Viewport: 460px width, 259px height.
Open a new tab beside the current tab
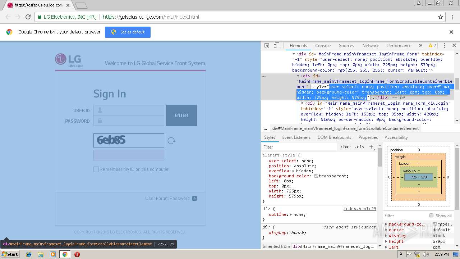coord(81,5)
